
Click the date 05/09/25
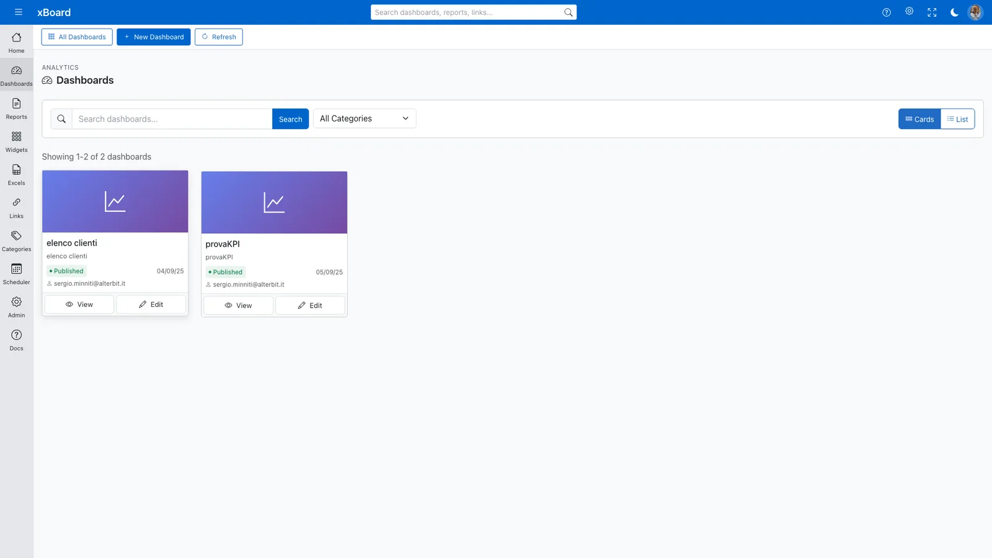[329, 272]
